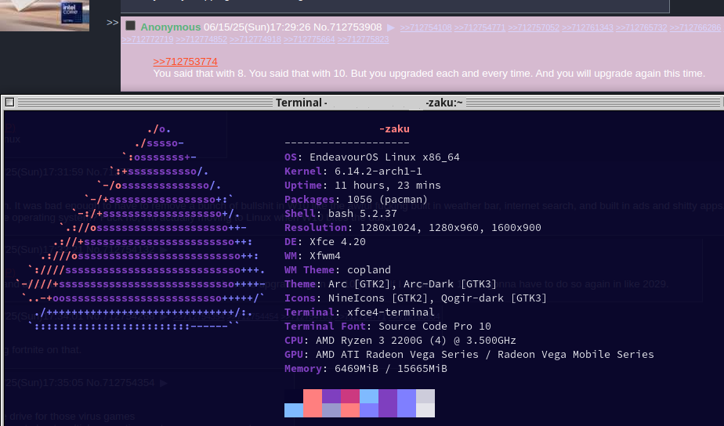Click "Shell: bash 5.2.37" line
724x426 pixels.
(x=341, y=213)
